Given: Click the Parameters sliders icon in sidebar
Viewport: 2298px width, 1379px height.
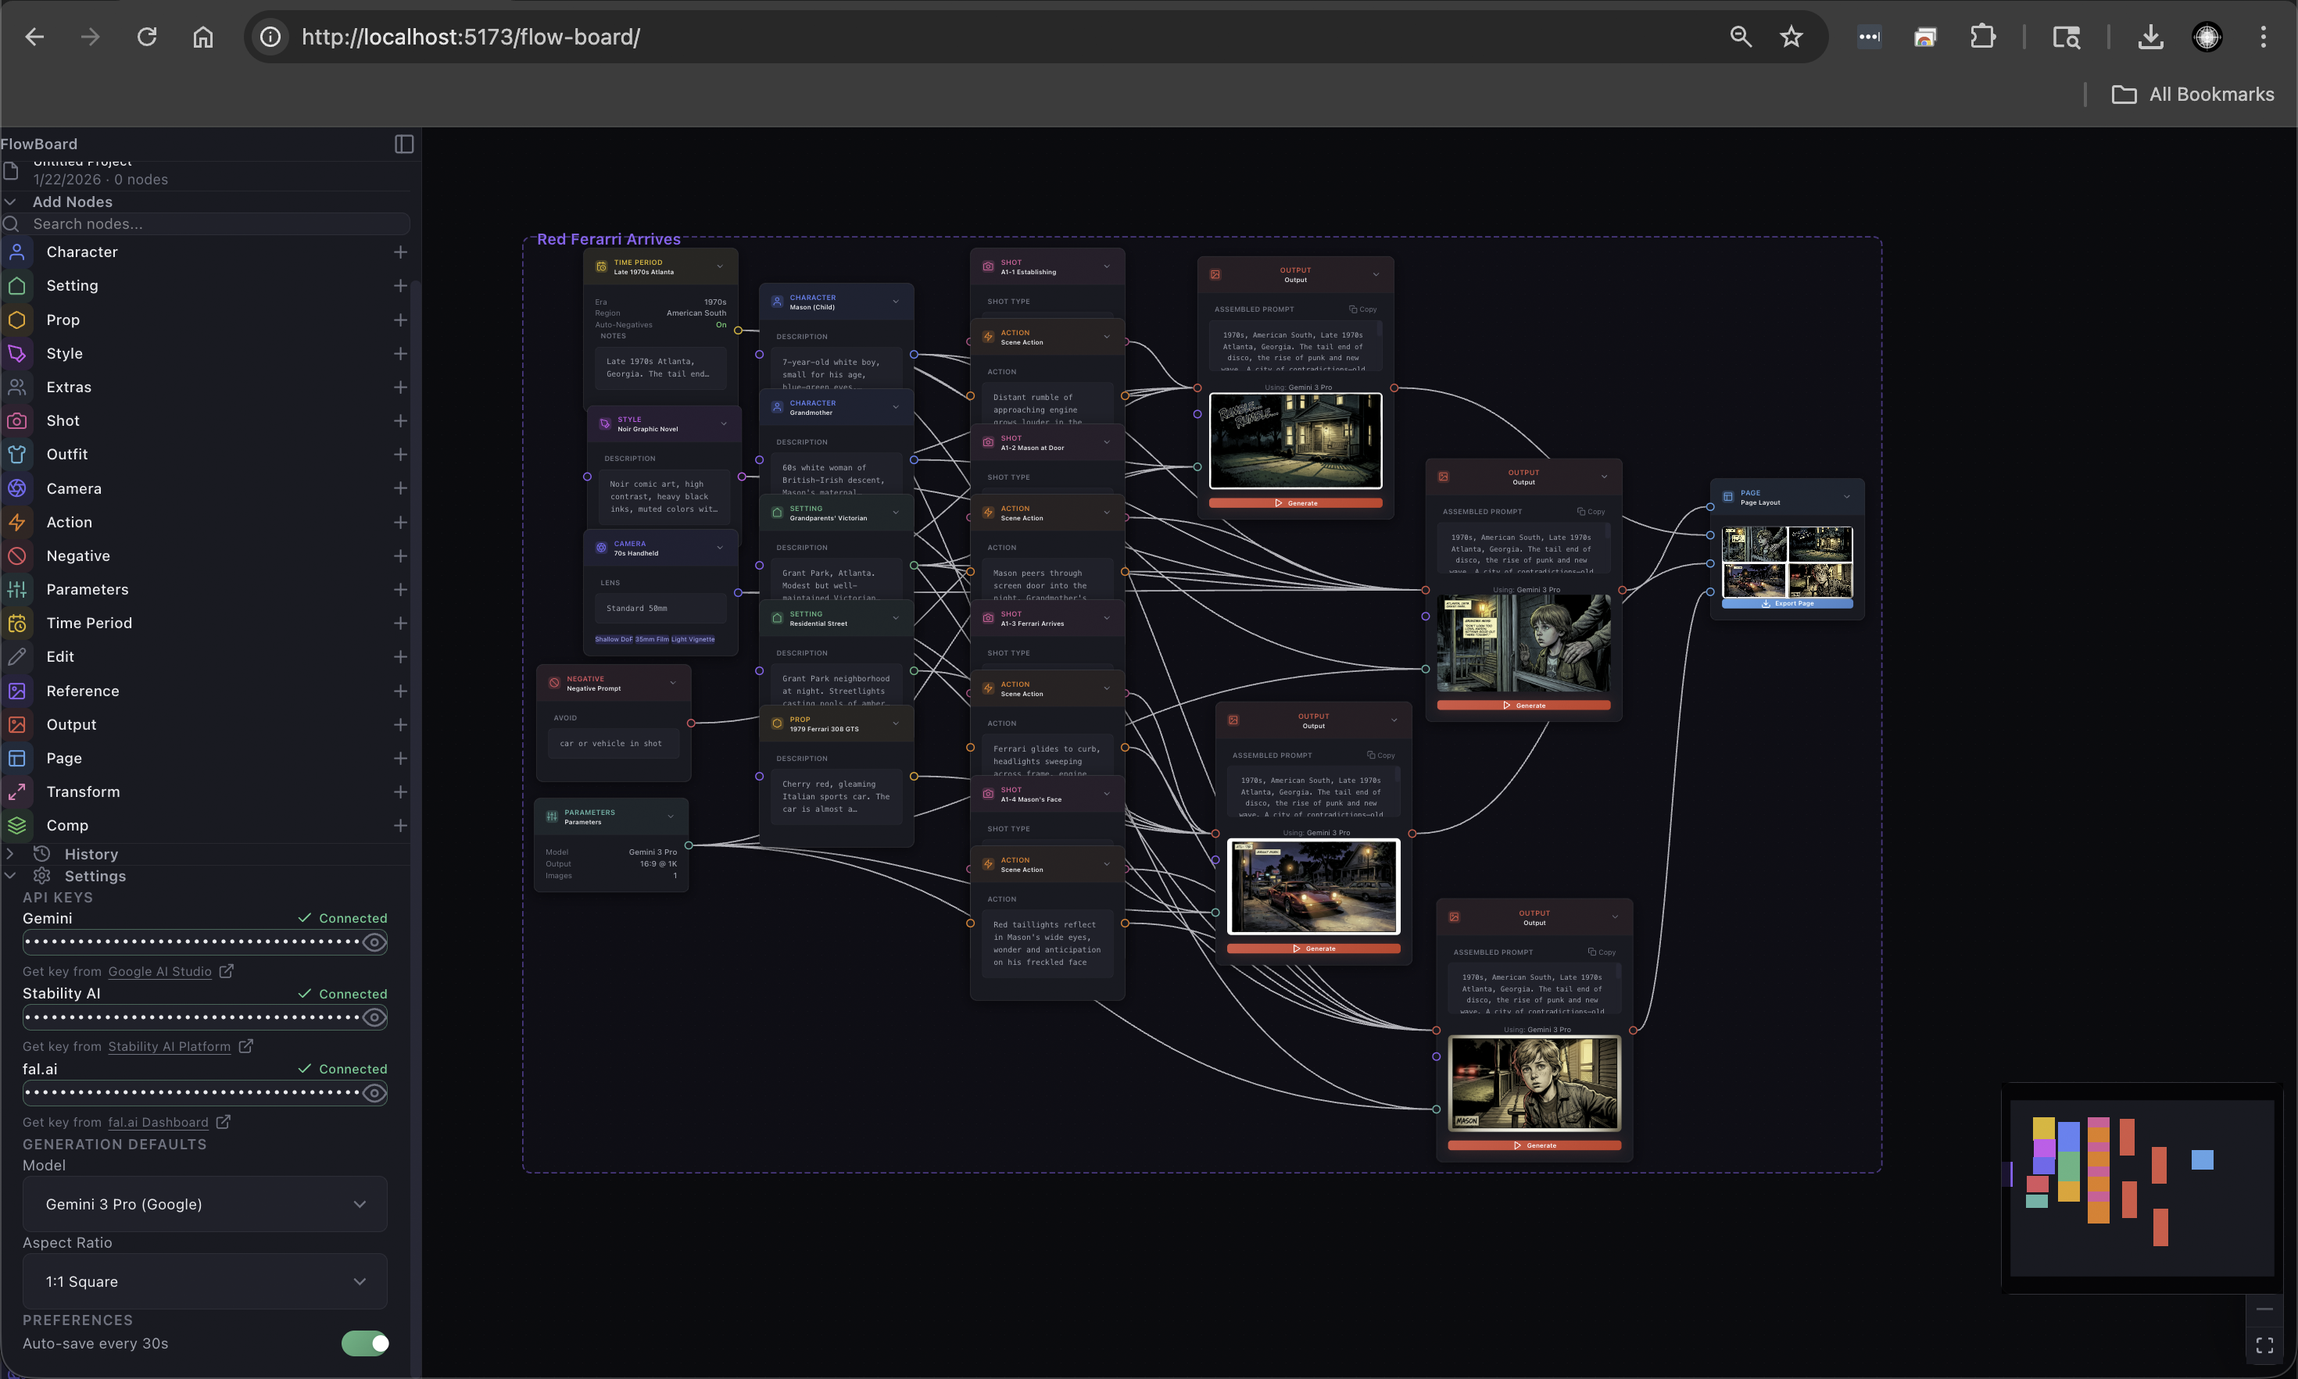Looking at the screenshot, I should tap(16, 589).
